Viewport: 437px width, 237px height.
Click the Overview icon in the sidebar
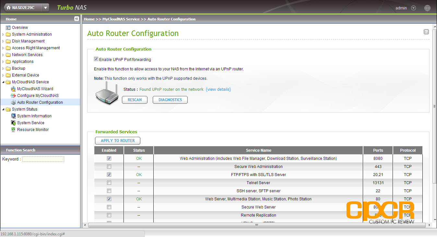(8, 28)
